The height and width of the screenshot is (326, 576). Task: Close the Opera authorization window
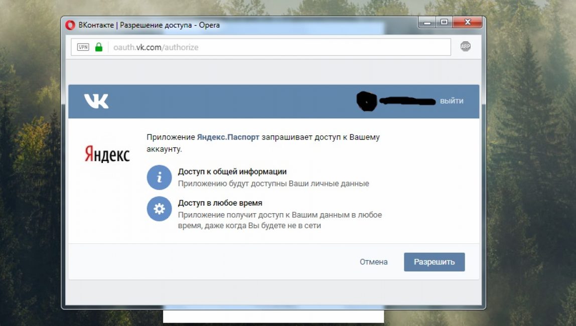(467, 23)
